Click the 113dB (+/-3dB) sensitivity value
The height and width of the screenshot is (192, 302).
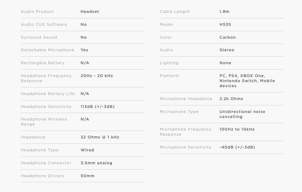[98, 107]
